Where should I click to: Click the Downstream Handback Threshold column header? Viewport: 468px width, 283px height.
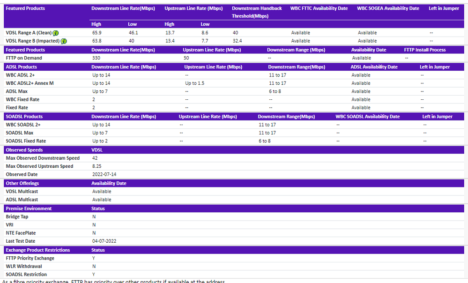(x=257, y=12)
